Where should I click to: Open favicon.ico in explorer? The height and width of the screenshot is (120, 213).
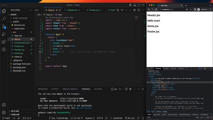pos(19,25)
